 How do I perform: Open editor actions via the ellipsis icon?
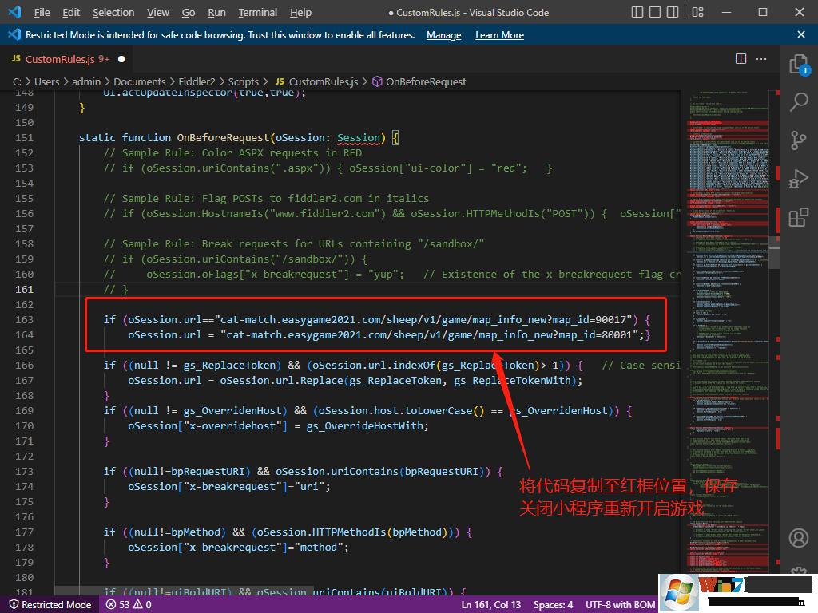[x=761, y=58]
